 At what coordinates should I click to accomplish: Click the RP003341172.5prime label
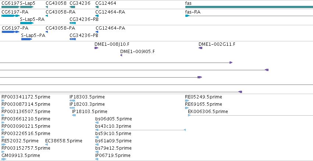click(26, 97)
